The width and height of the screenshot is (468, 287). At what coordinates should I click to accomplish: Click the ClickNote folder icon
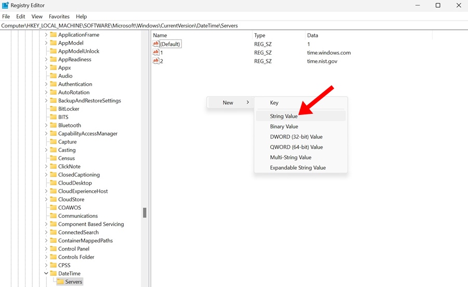[54, 166]
